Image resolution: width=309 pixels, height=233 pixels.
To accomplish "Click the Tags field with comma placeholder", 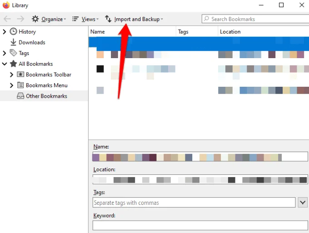I will tap(194, 203).
